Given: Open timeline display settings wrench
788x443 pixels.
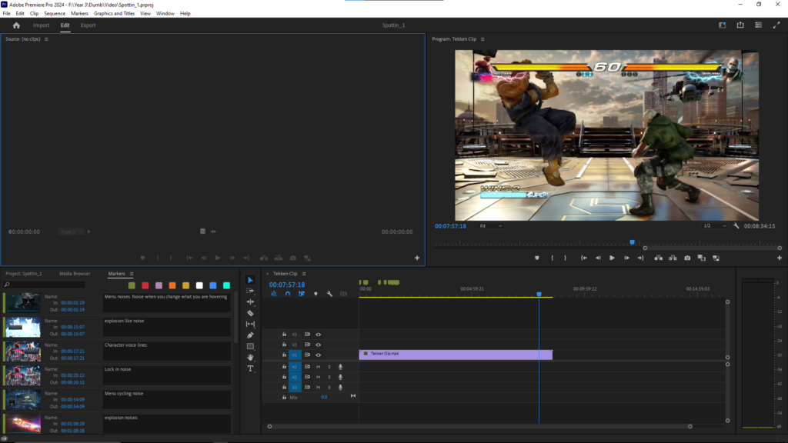Looking at the screenshot, I should [329, 294].
